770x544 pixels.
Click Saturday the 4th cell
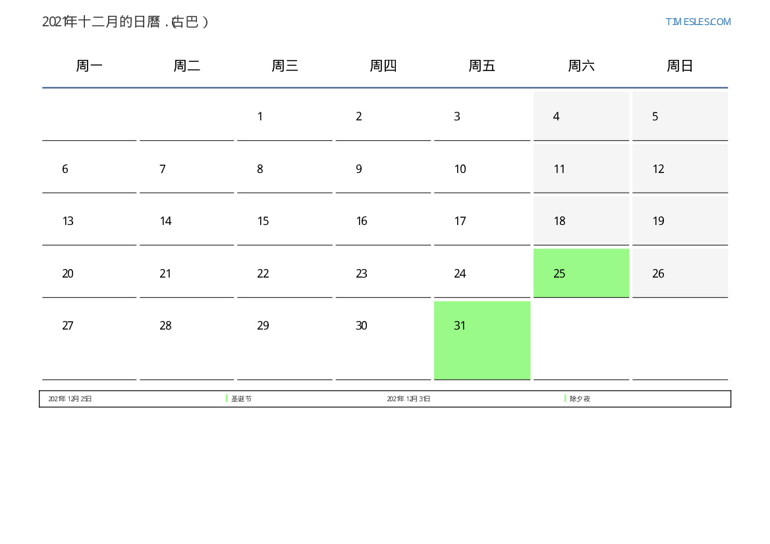point(582,116)
